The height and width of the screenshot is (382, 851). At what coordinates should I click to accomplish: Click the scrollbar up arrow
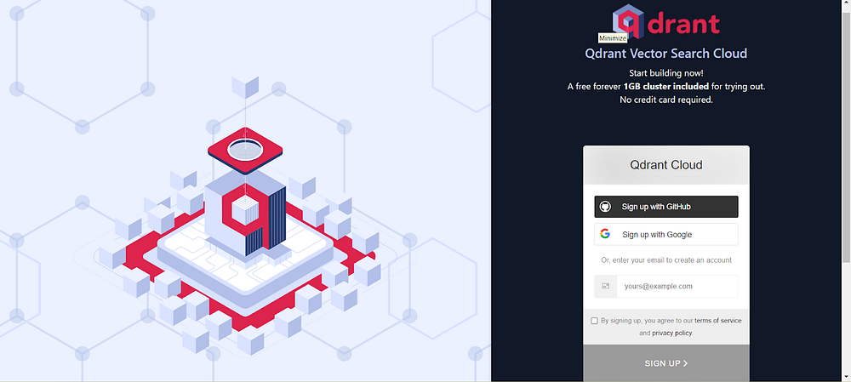click(846, 4)
